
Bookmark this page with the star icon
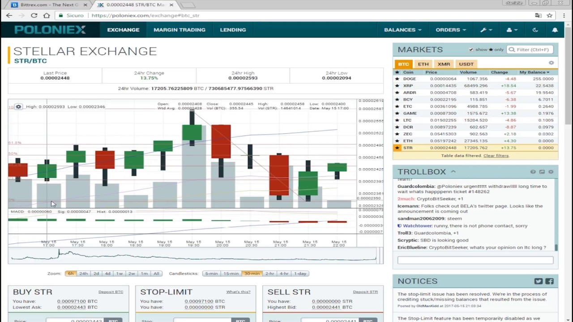(550, 15)
